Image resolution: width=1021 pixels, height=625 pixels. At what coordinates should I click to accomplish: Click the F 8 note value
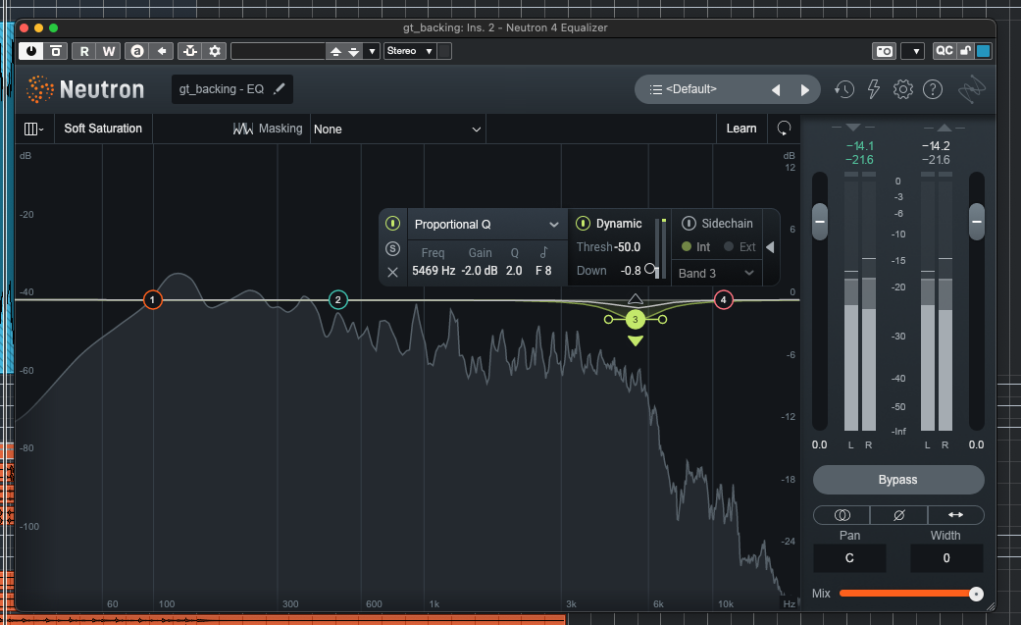click(x=543, y=271)
